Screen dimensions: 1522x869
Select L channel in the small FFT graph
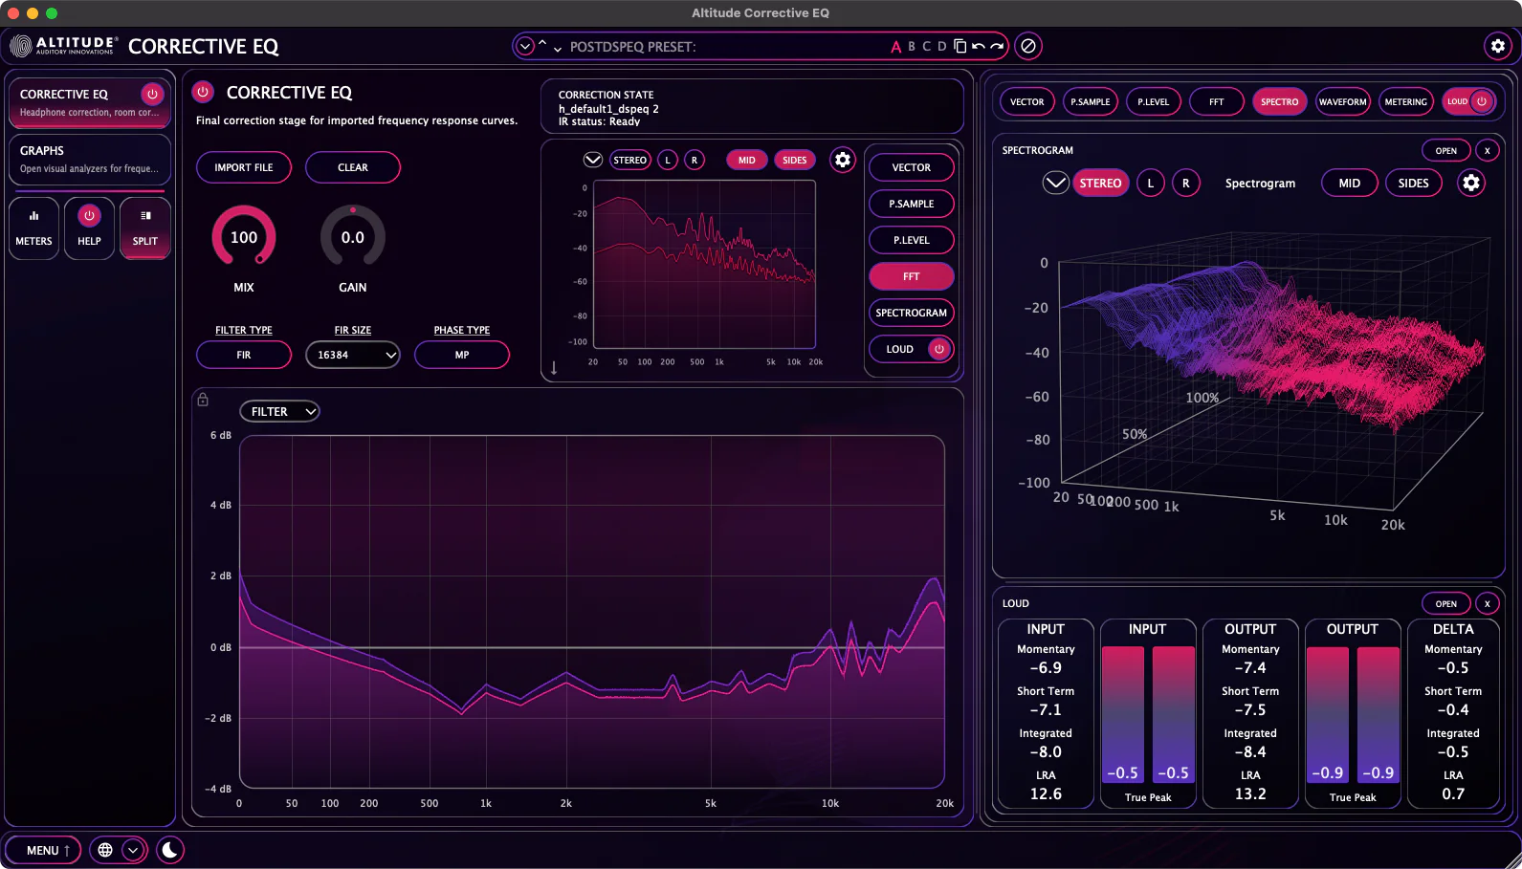click(668, 160)
